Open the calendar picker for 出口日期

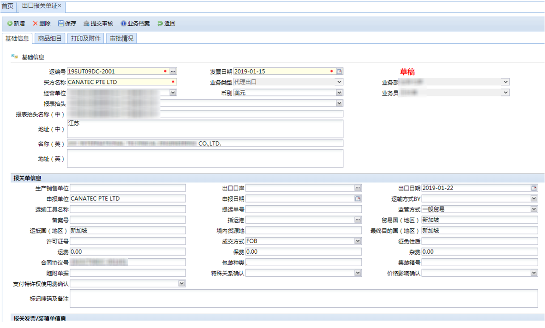tap(534, 188)
